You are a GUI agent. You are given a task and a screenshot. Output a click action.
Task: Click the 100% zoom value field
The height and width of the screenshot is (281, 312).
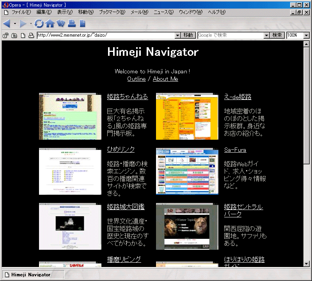click(x=295, y=36)
